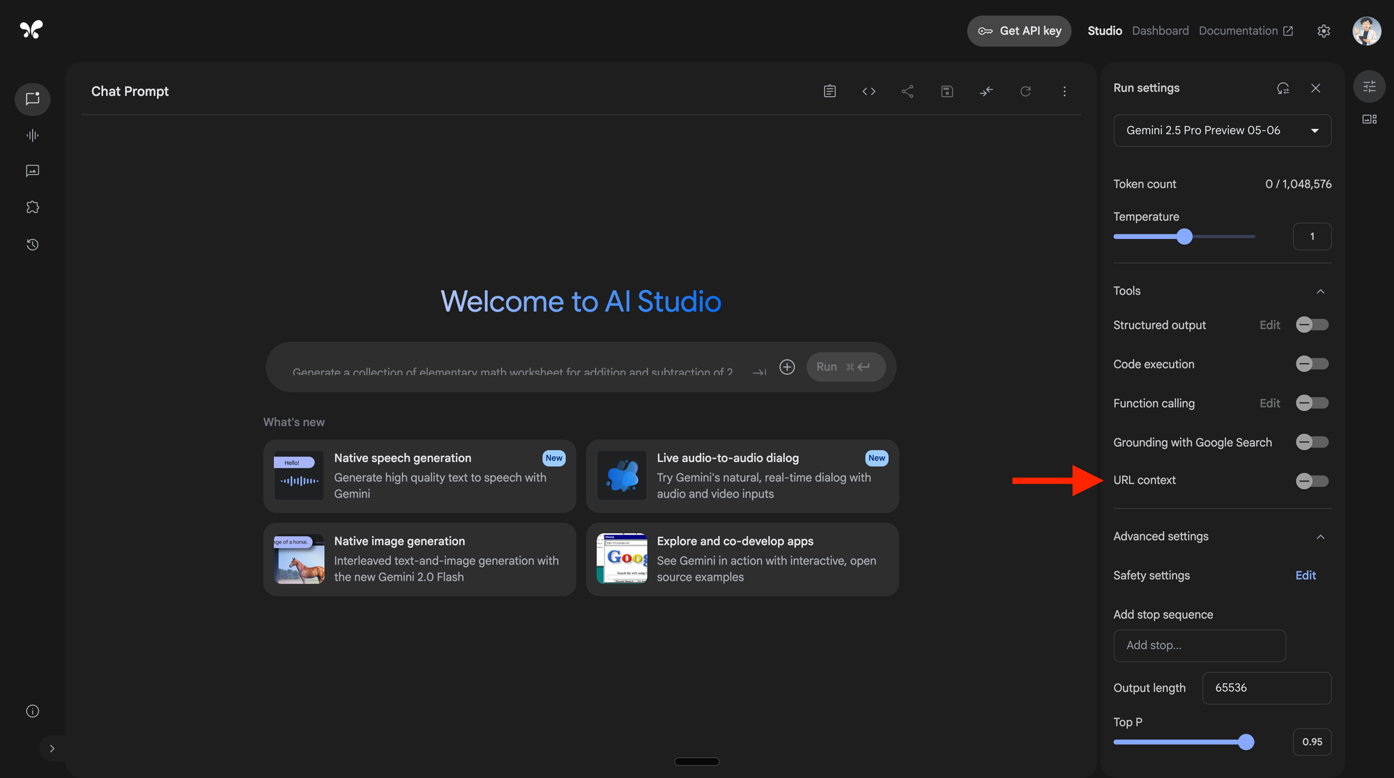Toggle Function calling switch

[x=1312, y=403]
